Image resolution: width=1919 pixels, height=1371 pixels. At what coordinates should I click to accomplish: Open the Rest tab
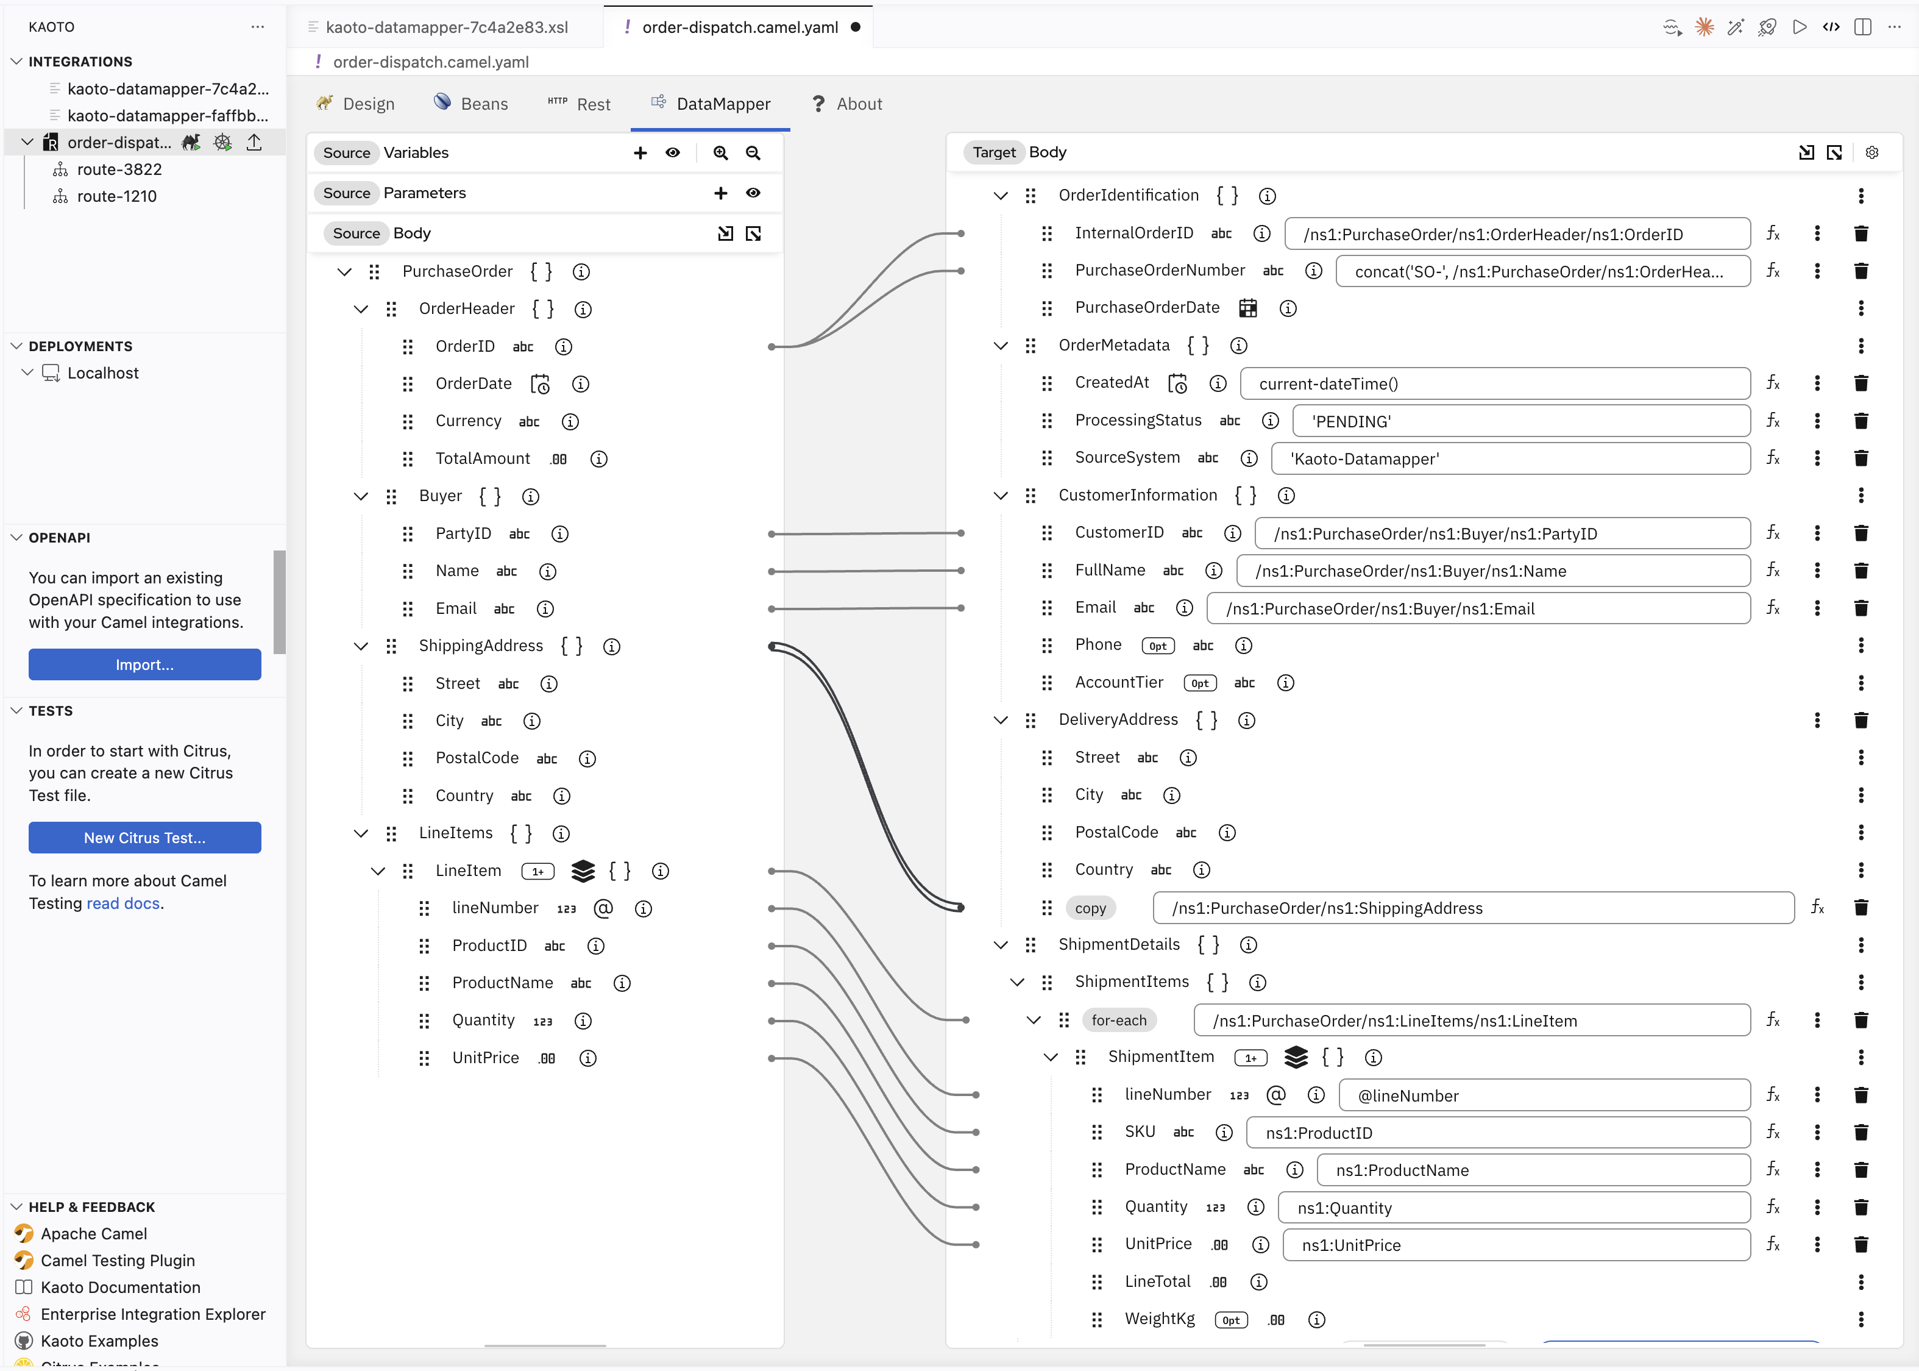pos(579,104)
